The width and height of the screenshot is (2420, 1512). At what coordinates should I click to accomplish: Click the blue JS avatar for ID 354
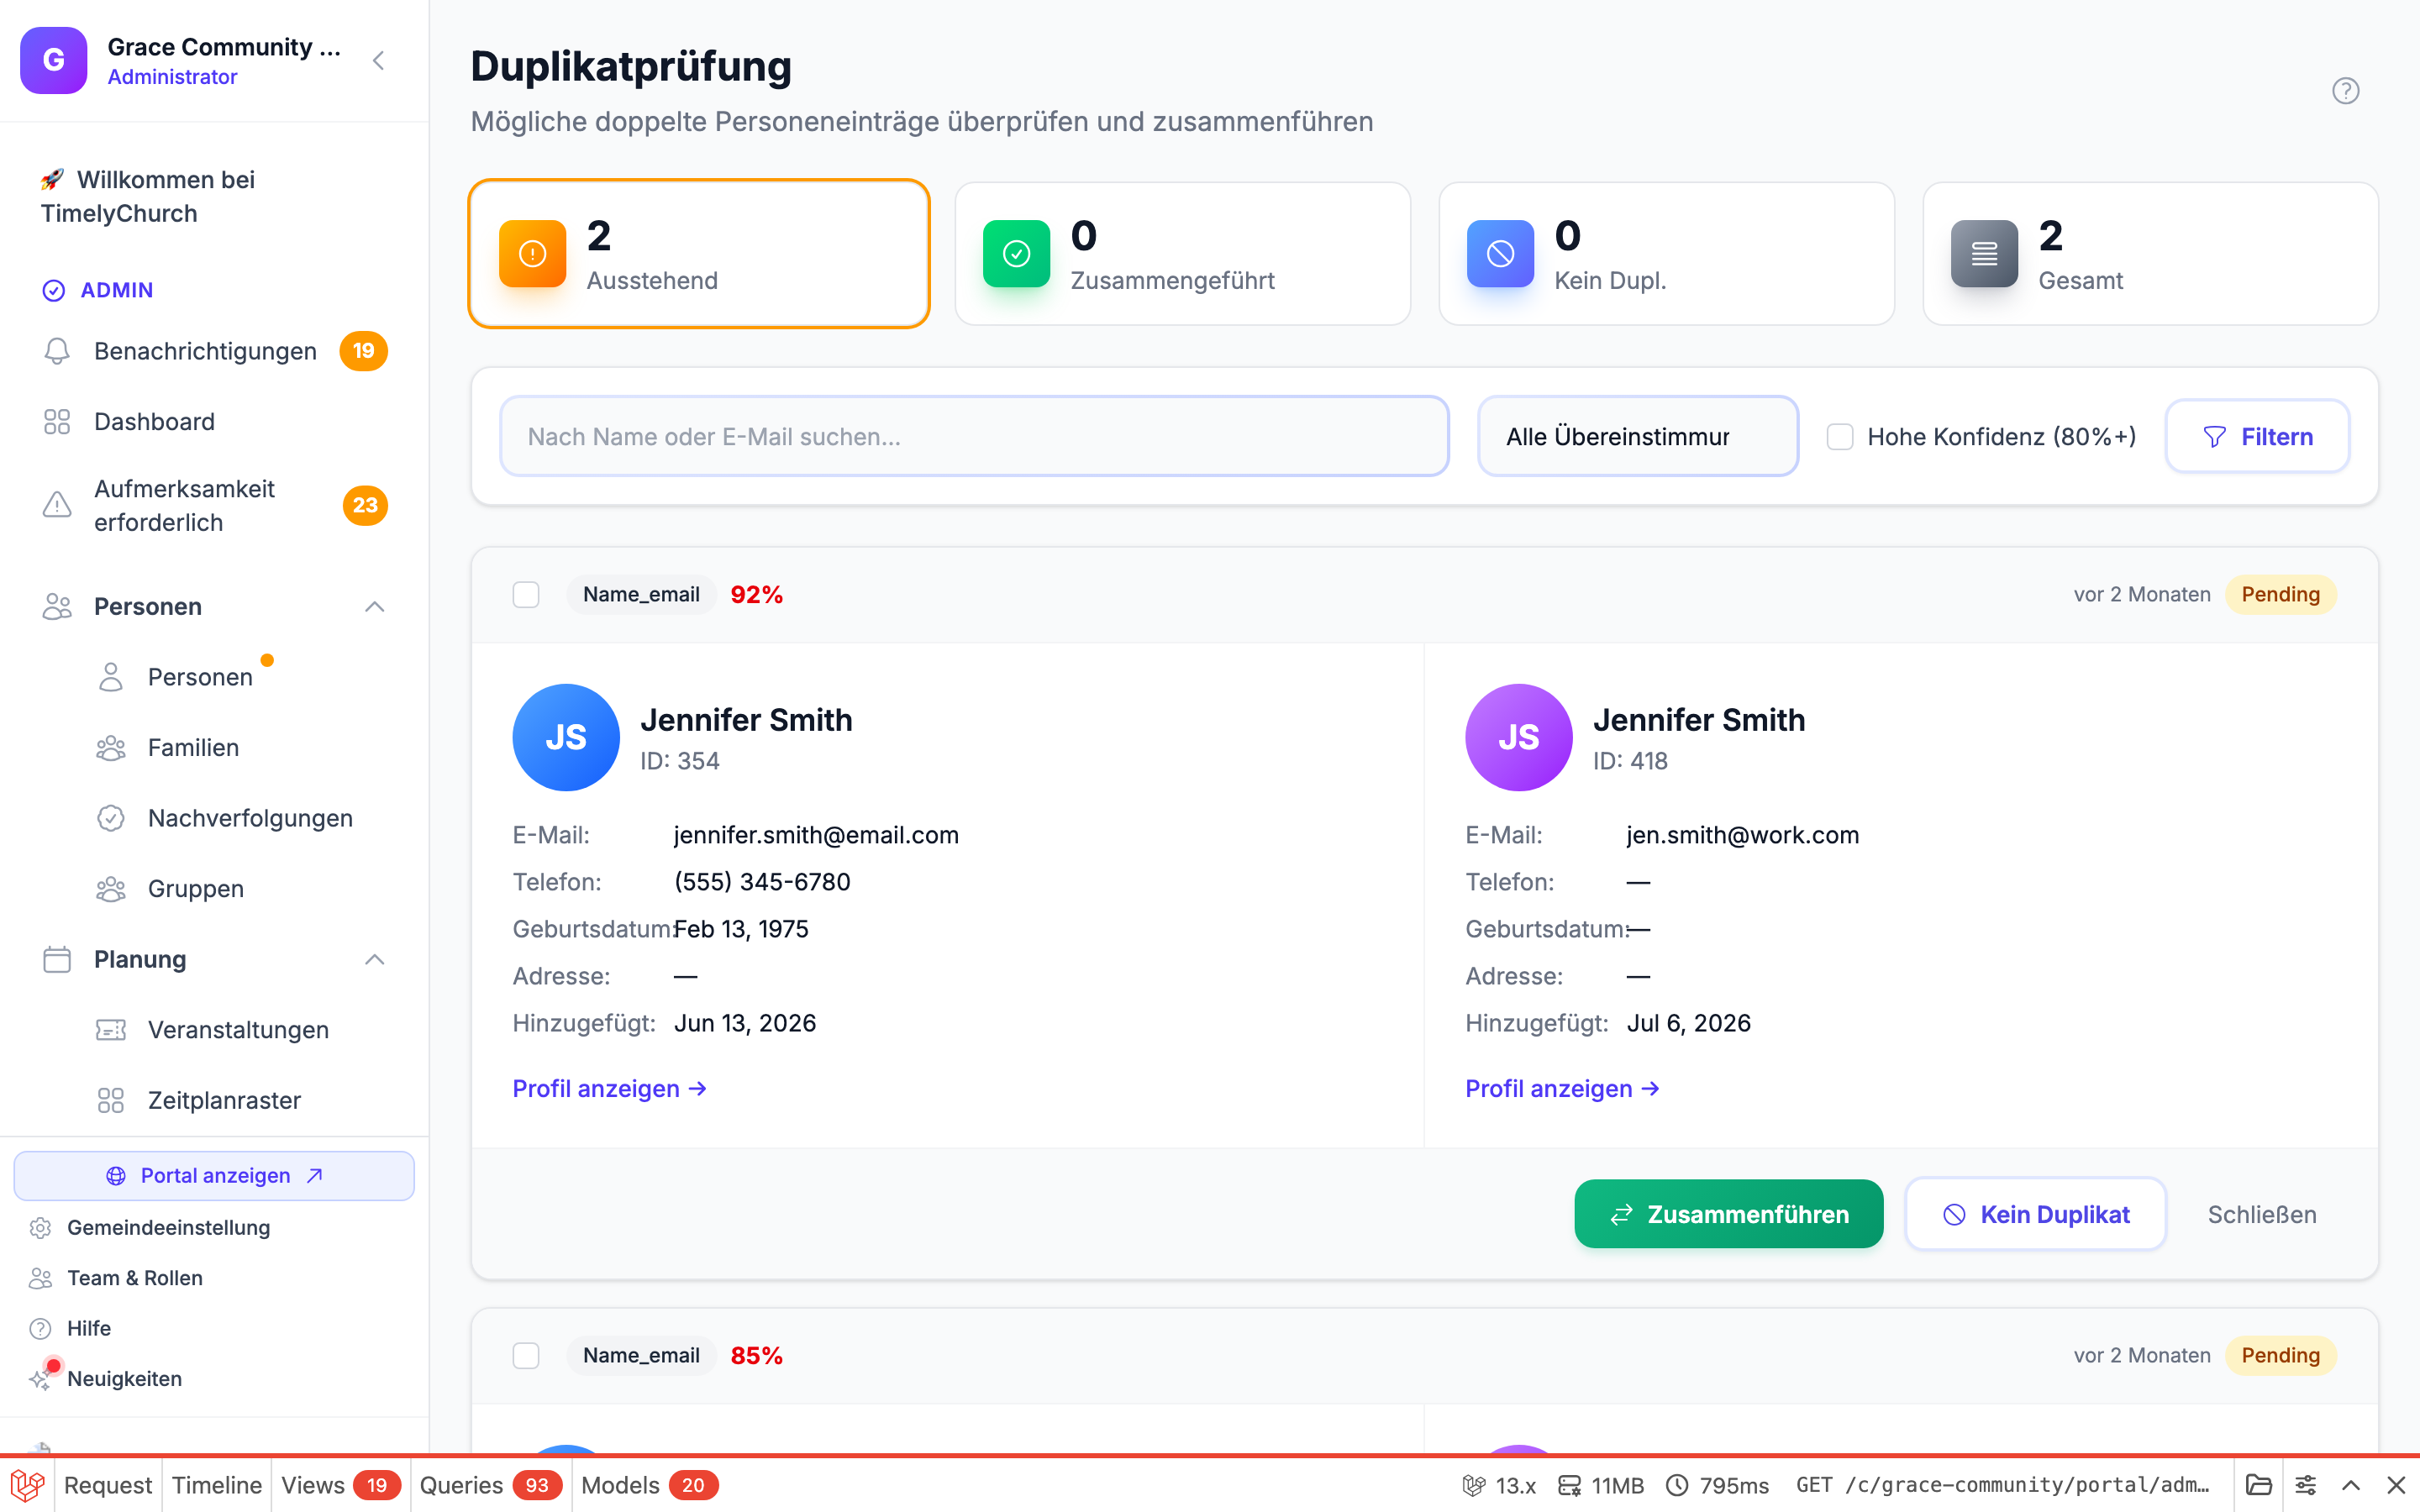[566, 737]
